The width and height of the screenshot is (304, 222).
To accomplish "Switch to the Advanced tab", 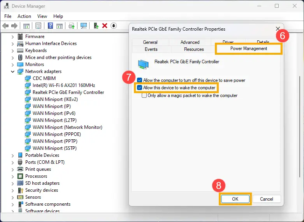I will tap(190, 42).
